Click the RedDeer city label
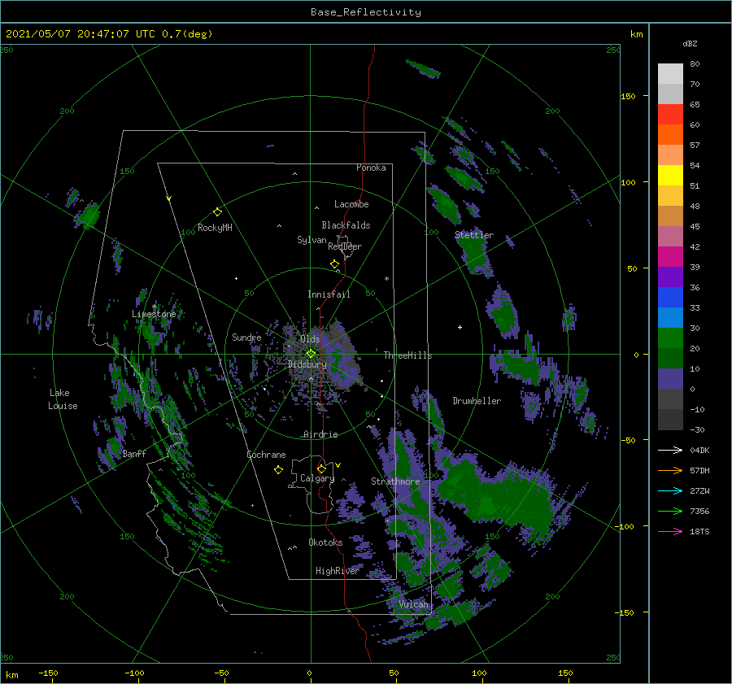 click(345, 246)
